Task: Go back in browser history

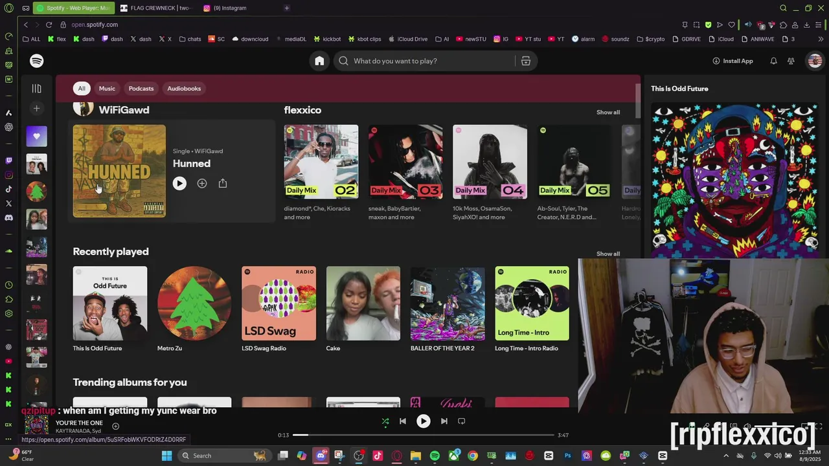Action: point(25,25)
